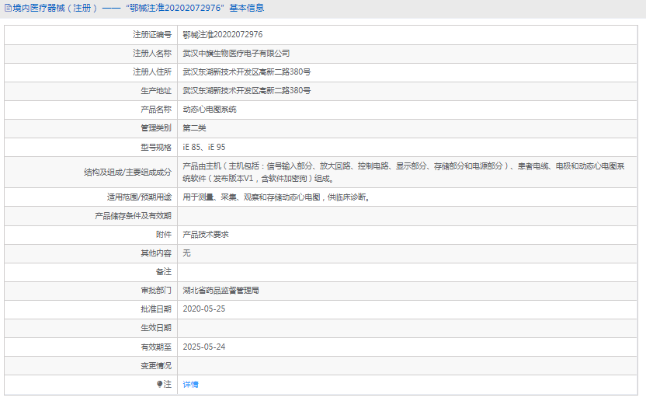Image resolution: width=646 pixels, height=401 pixels.
Task: Click the 注册证编号 label
Action: [151, 35]
